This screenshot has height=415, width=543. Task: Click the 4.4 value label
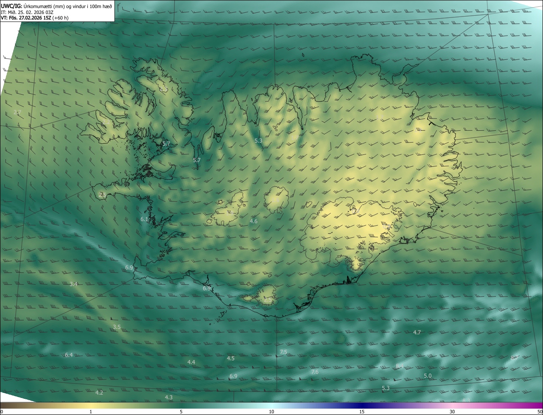coord(191,362)
